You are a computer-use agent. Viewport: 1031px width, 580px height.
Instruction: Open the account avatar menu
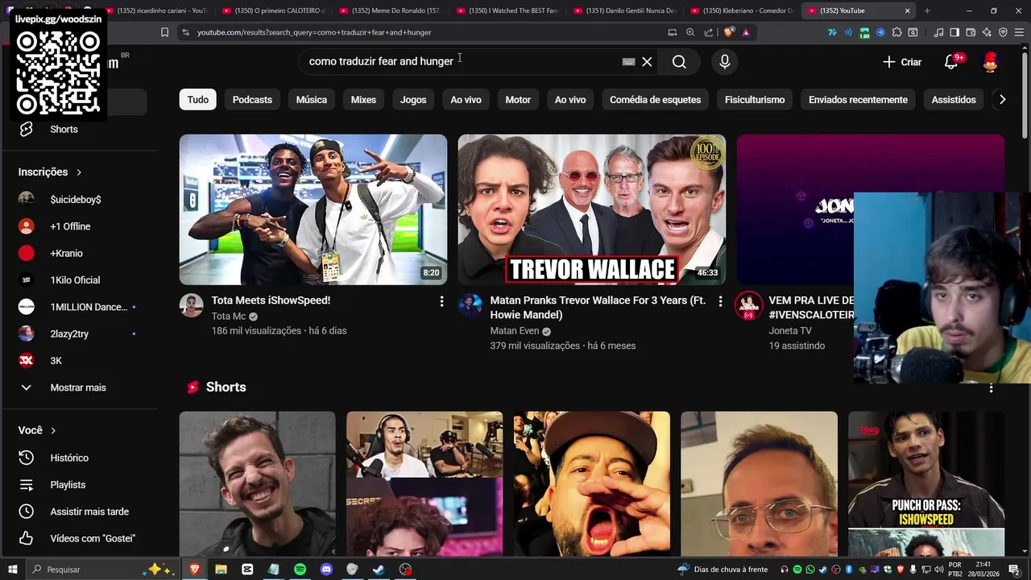[x=991, y=62]
